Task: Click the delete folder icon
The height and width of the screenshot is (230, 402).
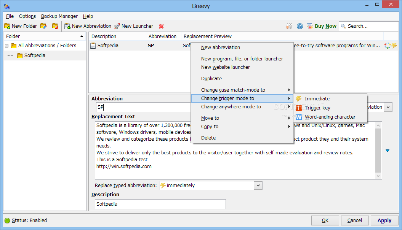Action: click(55, 26)
